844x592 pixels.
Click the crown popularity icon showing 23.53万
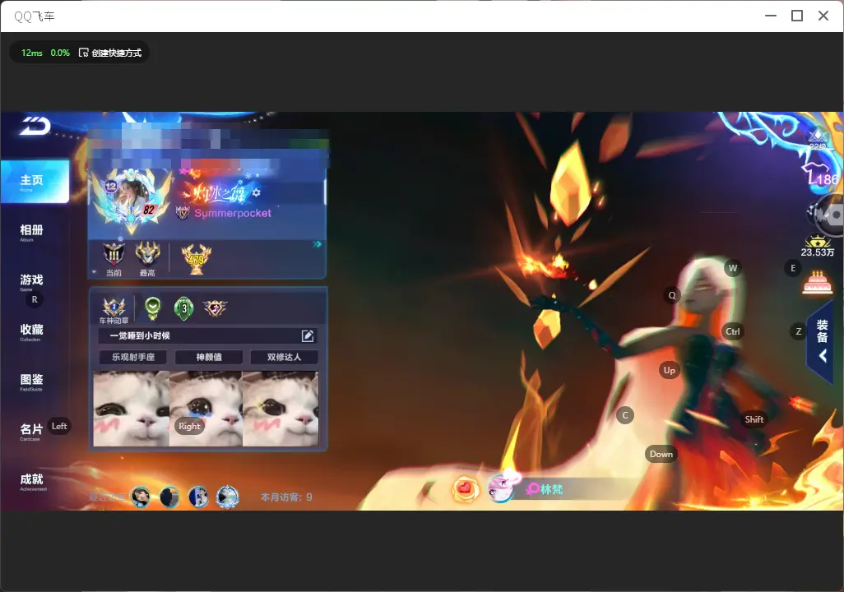pos(817,243)
